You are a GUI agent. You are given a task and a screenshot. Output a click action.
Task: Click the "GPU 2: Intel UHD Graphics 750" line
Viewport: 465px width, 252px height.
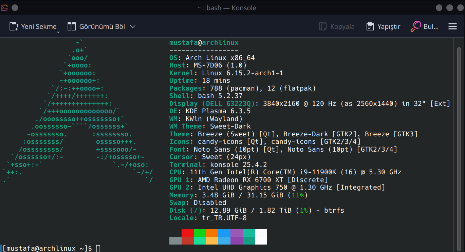click(x=277, y=188)
